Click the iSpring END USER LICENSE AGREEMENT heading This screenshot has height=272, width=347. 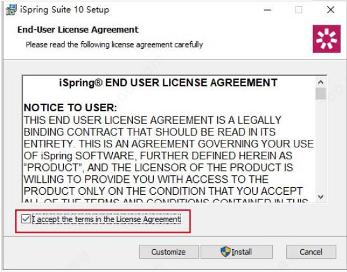(168, 83)
